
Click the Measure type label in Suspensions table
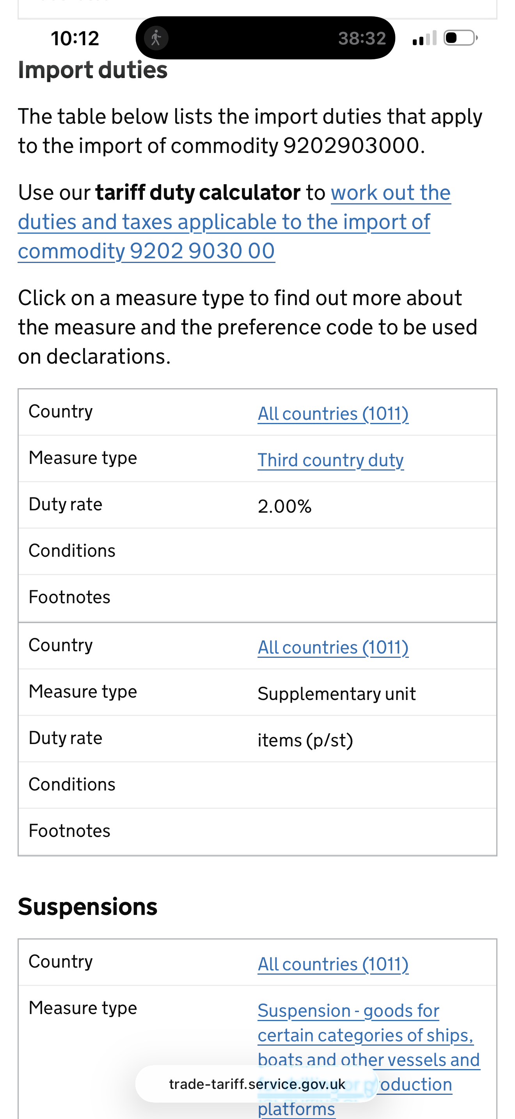point(82,1008)
